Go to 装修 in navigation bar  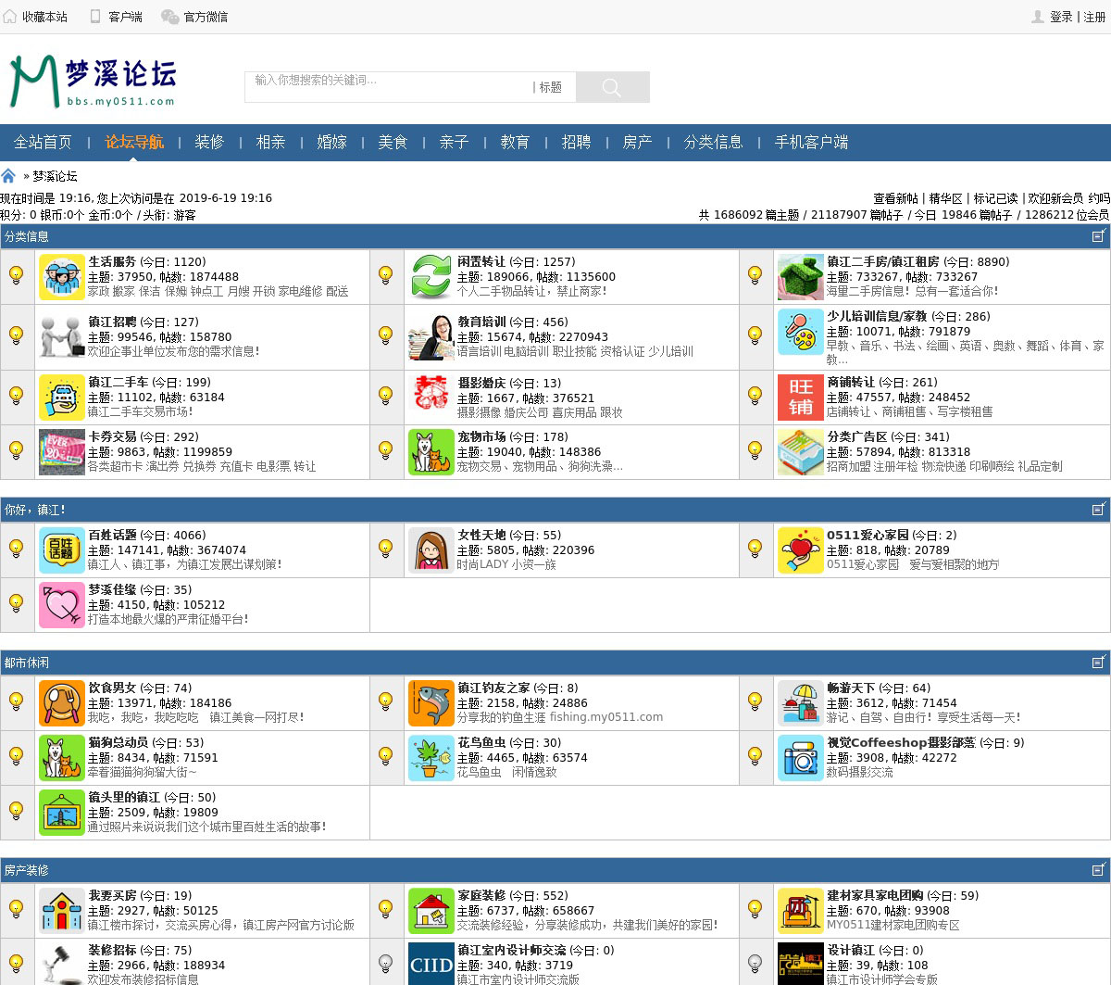209,142
